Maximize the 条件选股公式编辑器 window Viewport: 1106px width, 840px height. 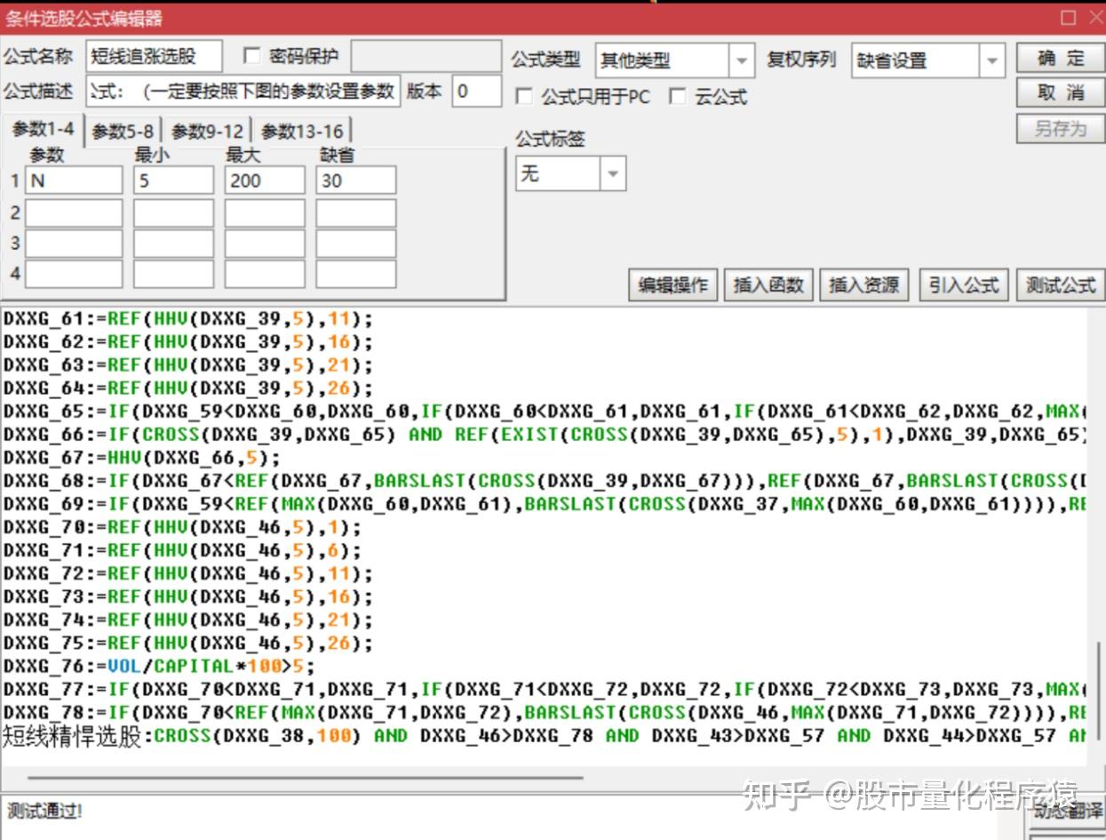(x=1068, y=18)
